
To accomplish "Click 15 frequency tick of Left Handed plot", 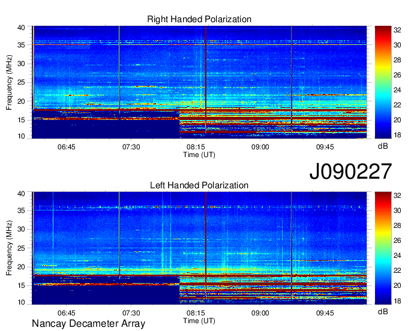I will [21, 286].
